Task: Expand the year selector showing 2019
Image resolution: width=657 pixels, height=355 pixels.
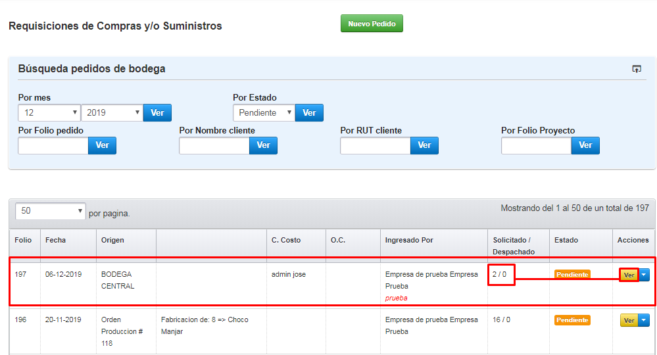Action: [112, 112]
